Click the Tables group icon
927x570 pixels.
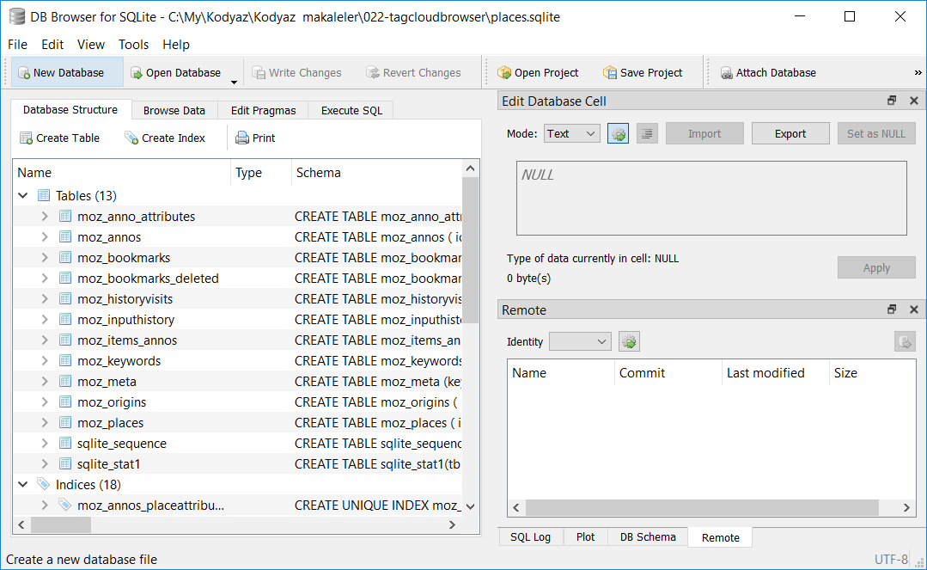44,195
